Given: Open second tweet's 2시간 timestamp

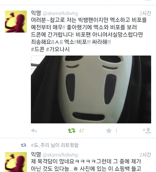Looking at the screenshot, I should [x=145, y=155].
